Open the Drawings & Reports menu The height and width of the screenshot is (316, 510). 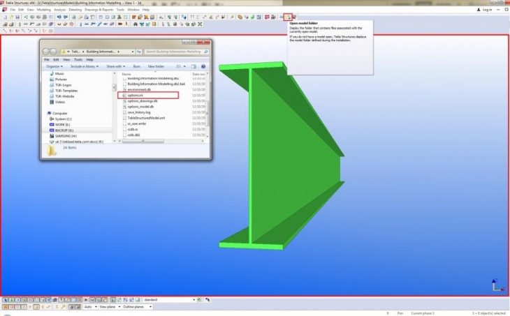pos(99,10)
